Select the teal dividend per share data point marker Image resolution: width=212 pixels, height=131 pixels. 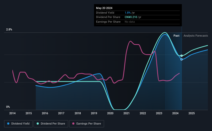(182, 56)
